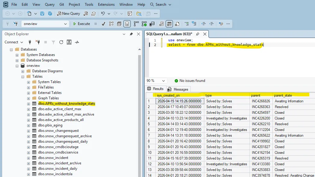Click the Object Explorer filter icon
Viewport: 315px width, 177px height.
[x=53, y=42]
